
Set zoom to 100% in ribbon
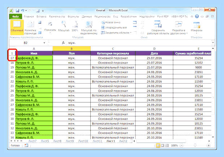coord(75,26)
